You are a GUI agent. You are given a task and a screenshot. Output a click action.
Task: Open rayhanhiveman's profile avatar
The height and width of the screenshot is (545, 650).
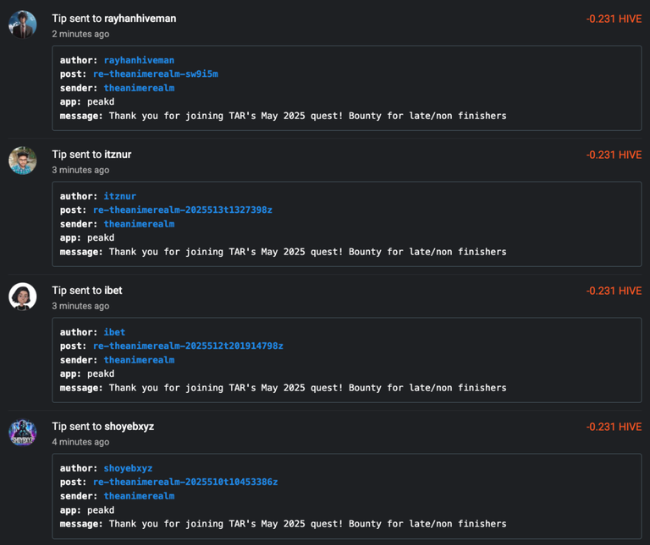tap(23, 25)
